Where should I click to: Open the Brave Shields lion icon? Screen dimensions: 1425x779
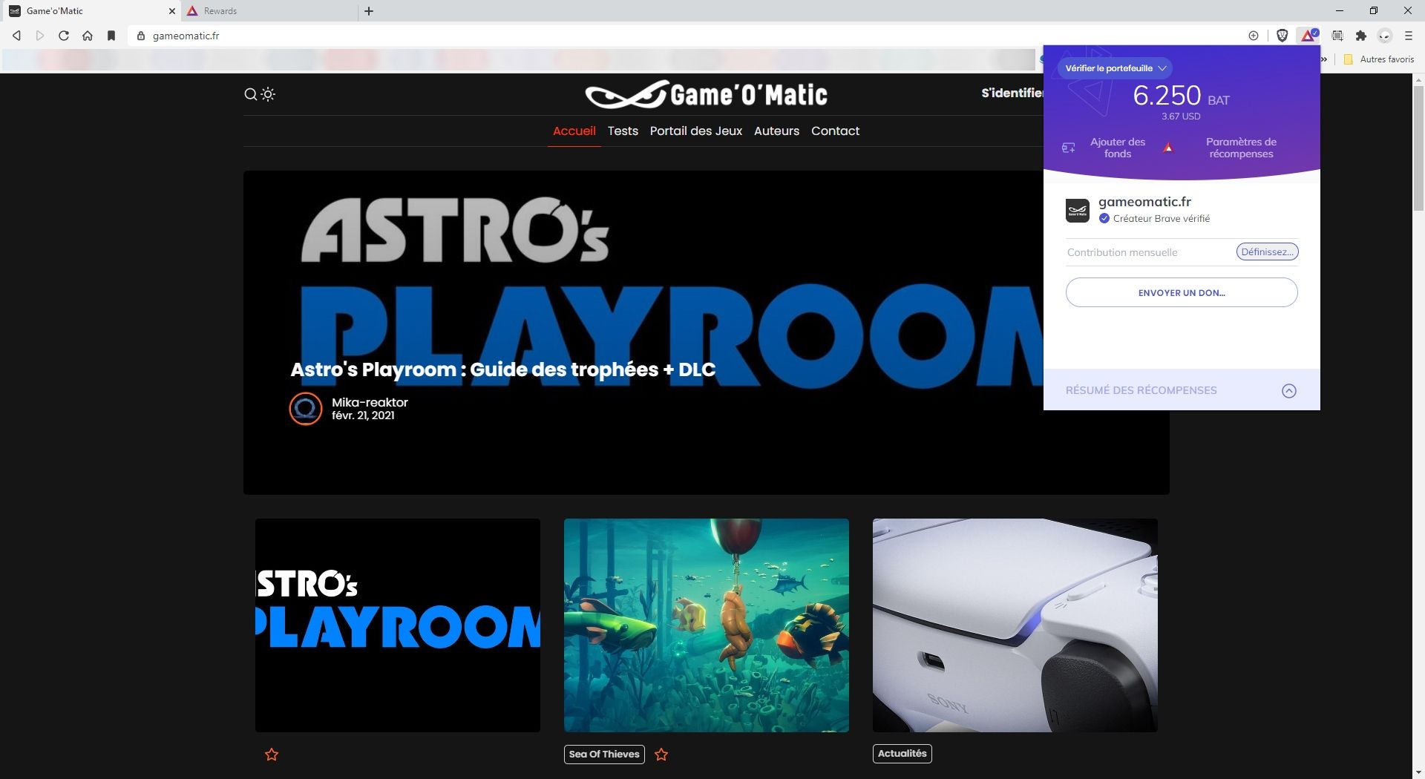coord(1282,36)
